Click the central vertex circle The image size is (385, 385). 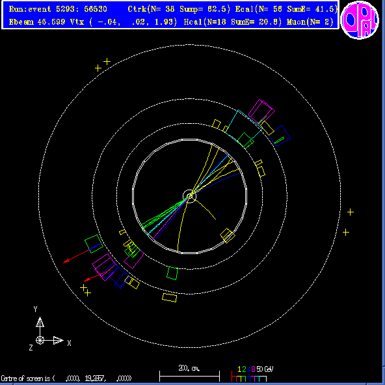tap(189, 196)
